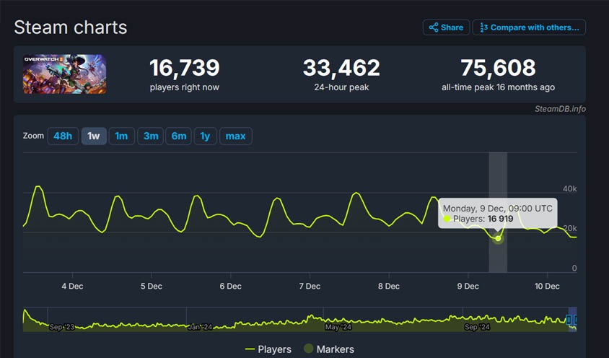Image resolution: width=609 pixels, height=358 pixels.
Task: Click the 10 Dec axis label
Action: pyautogui.click(x=547, y=287)
